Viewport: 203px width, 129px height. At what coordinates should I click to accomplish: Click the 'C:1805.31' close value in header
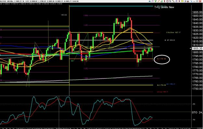(x=18, y=1)
